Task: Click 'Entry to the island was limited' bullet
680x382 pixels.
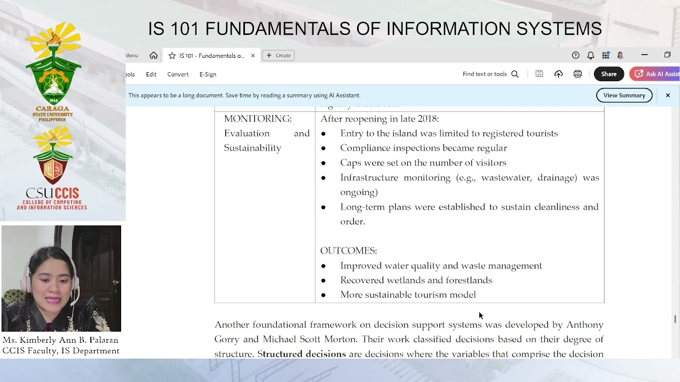Action: tap(449, 134)
